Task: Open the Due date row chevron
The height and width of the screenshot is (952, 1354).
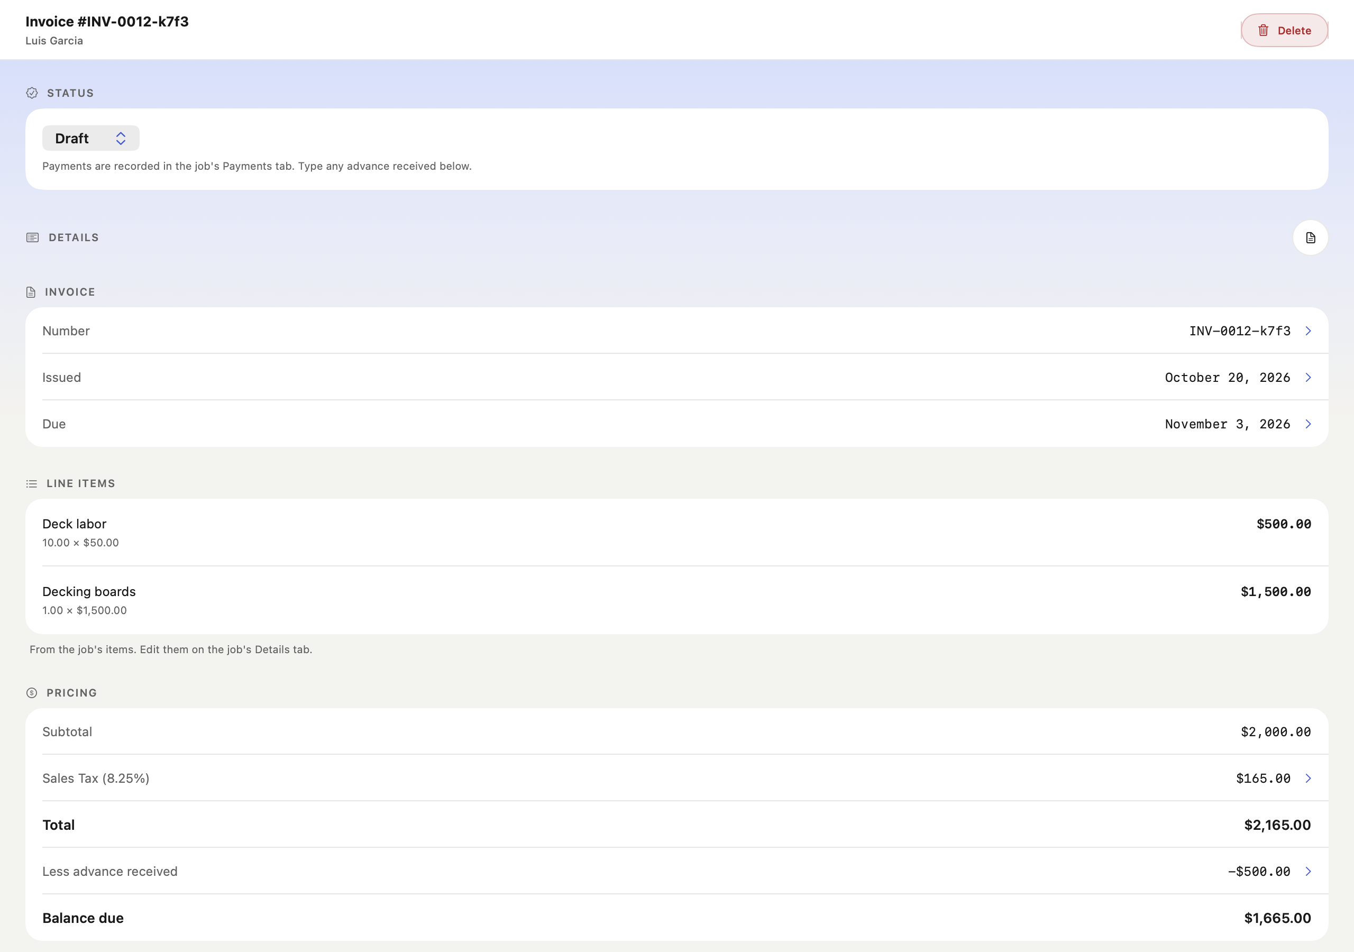Action: click(1308, 424)
